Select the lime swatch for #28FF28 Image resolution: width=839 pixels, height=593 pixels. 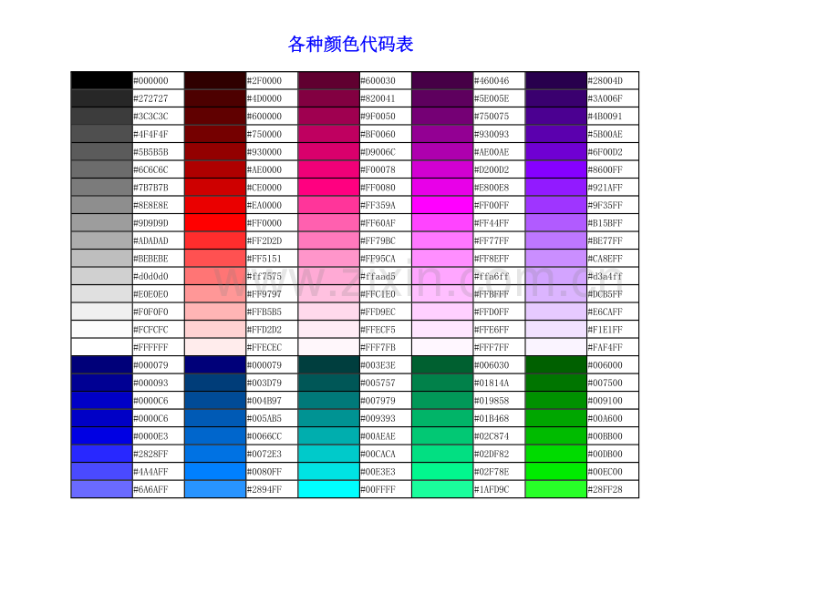(556, 489)
